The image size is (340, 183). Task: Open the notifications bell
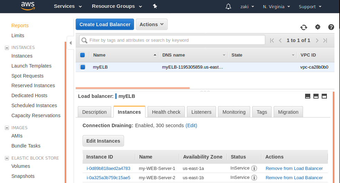pos(228,7)
